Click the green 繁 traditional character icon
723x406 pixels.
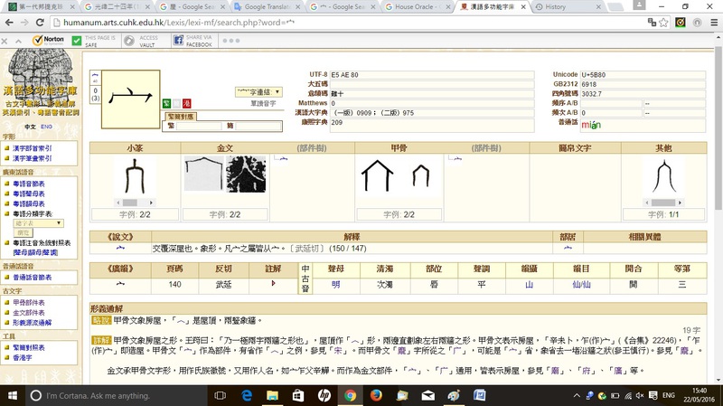[166, 104]
